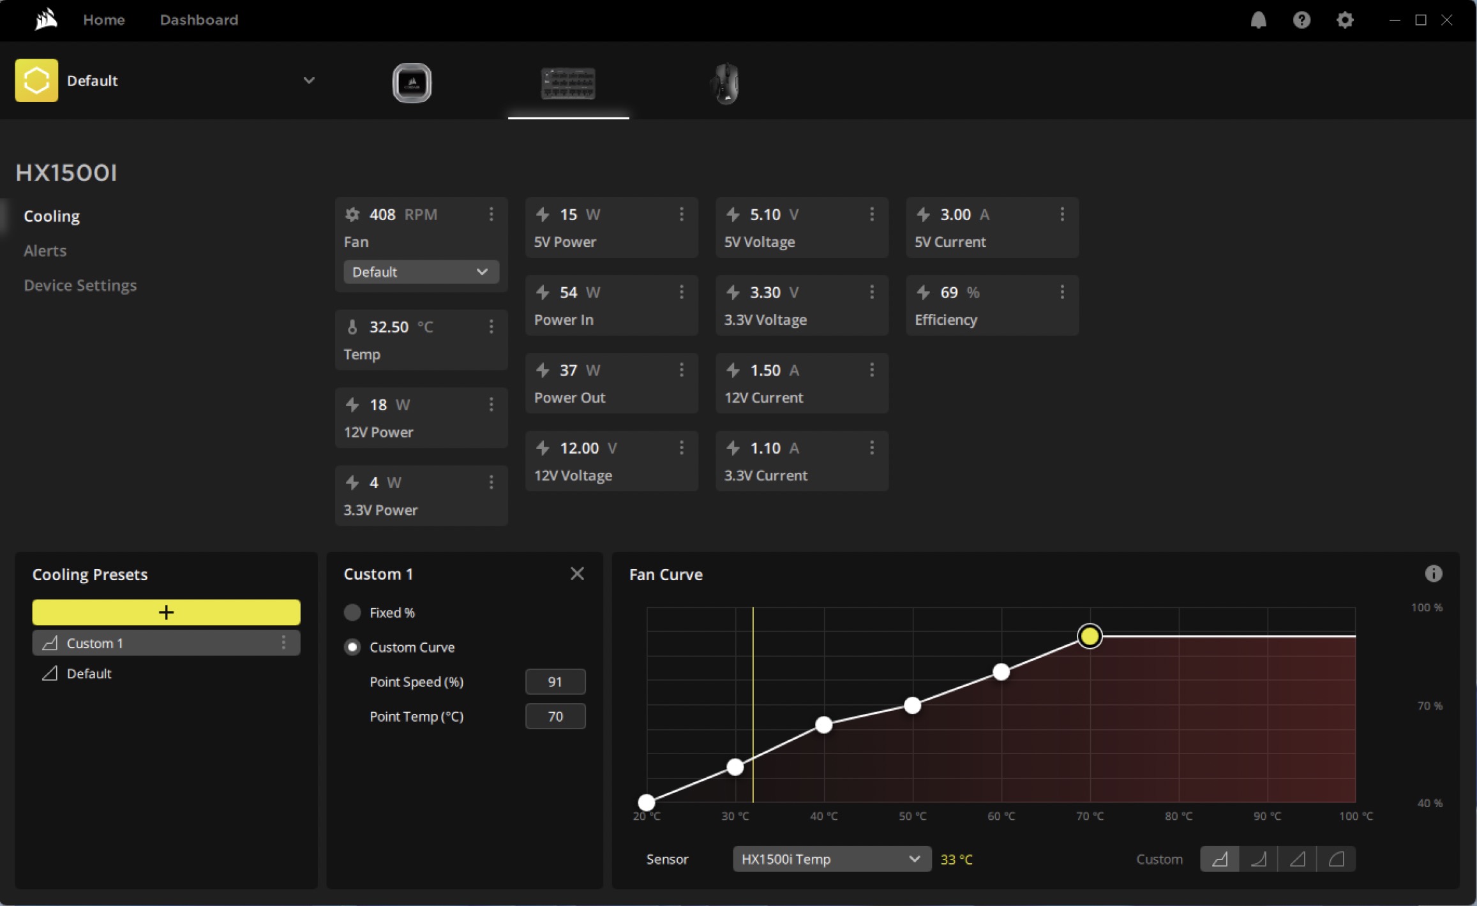Screen dimensions: 1477x906
Task: Open the settings gear icon
Action: pyautogui.click(x=1345, y=20)
